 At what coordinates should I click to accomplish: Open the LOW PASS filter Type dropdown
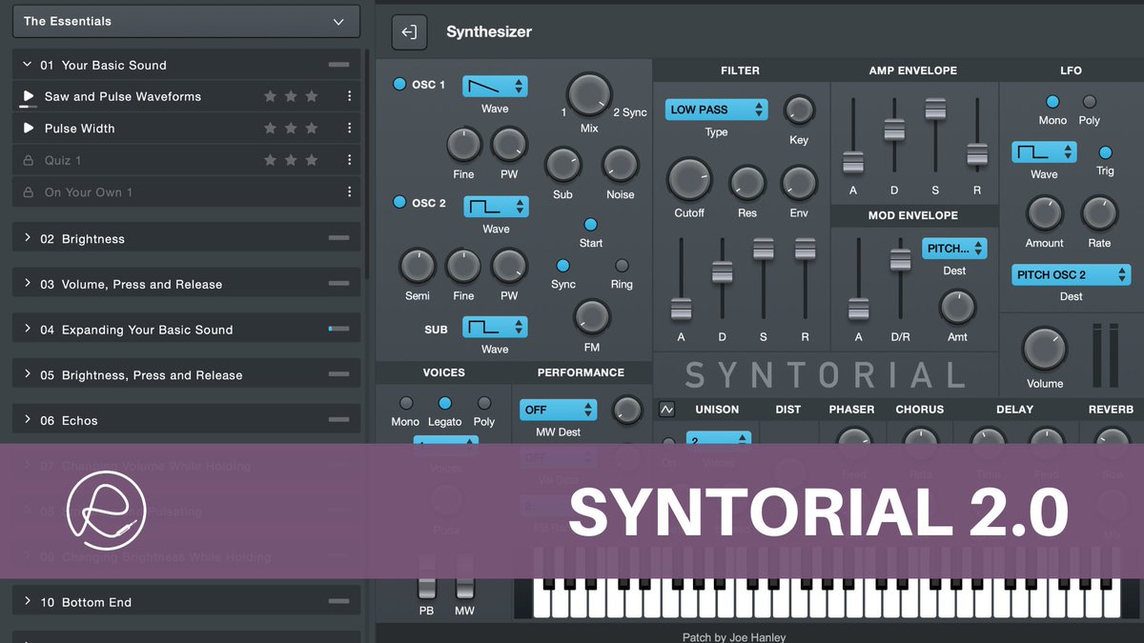point(716,110)
